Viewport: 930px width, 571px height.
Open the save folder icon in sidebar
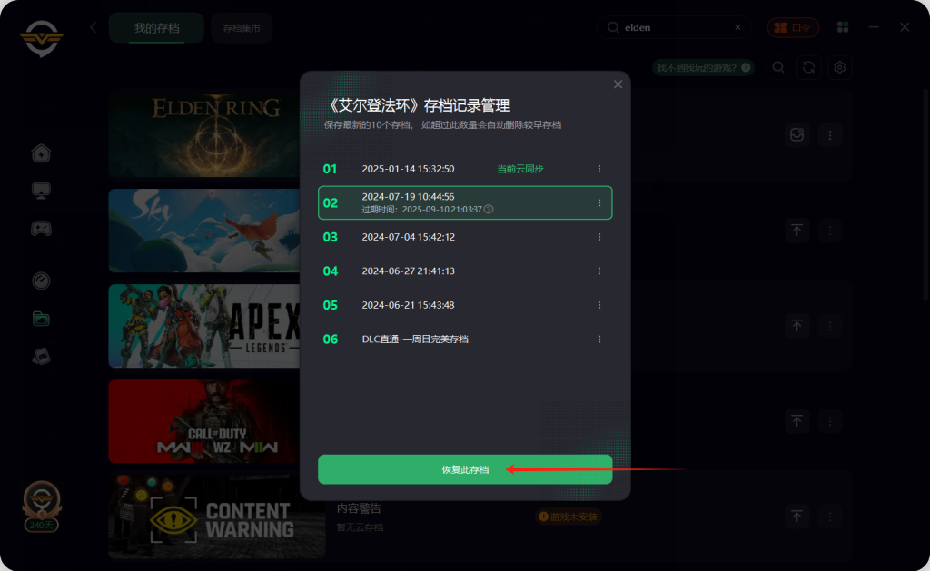pos(41,319)
